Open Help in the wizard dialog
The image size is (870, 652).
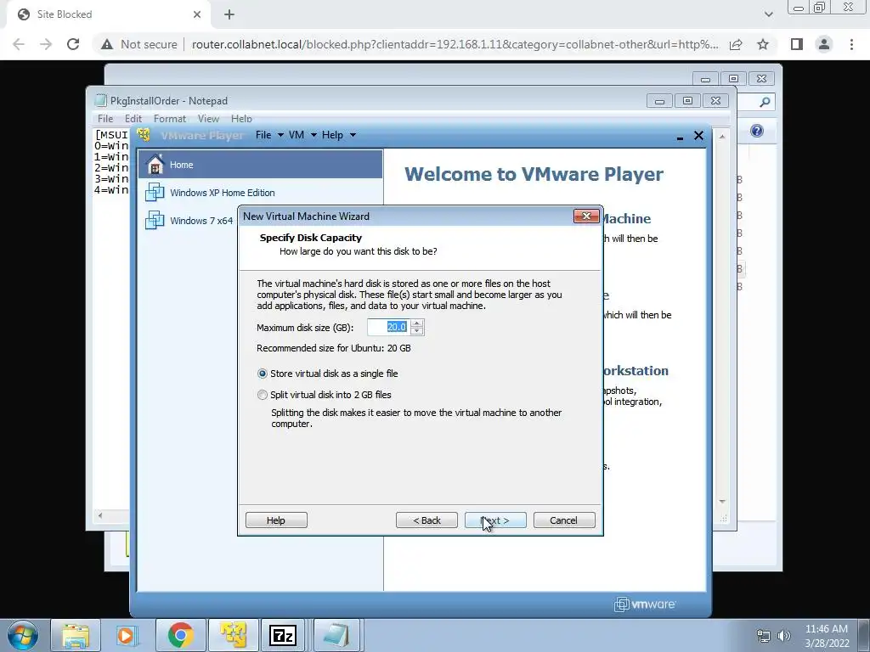point(276,520)
